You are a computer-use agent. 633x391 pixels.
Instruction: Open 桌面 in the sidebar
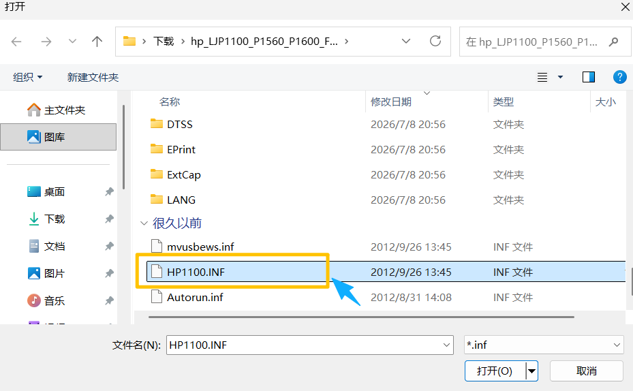tap(55, 191)
